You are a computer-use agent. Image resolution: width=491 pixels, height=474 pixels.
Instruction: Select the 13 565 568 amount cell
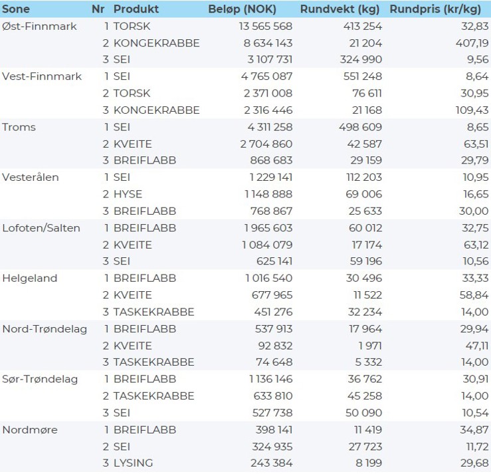click(266, 27)
